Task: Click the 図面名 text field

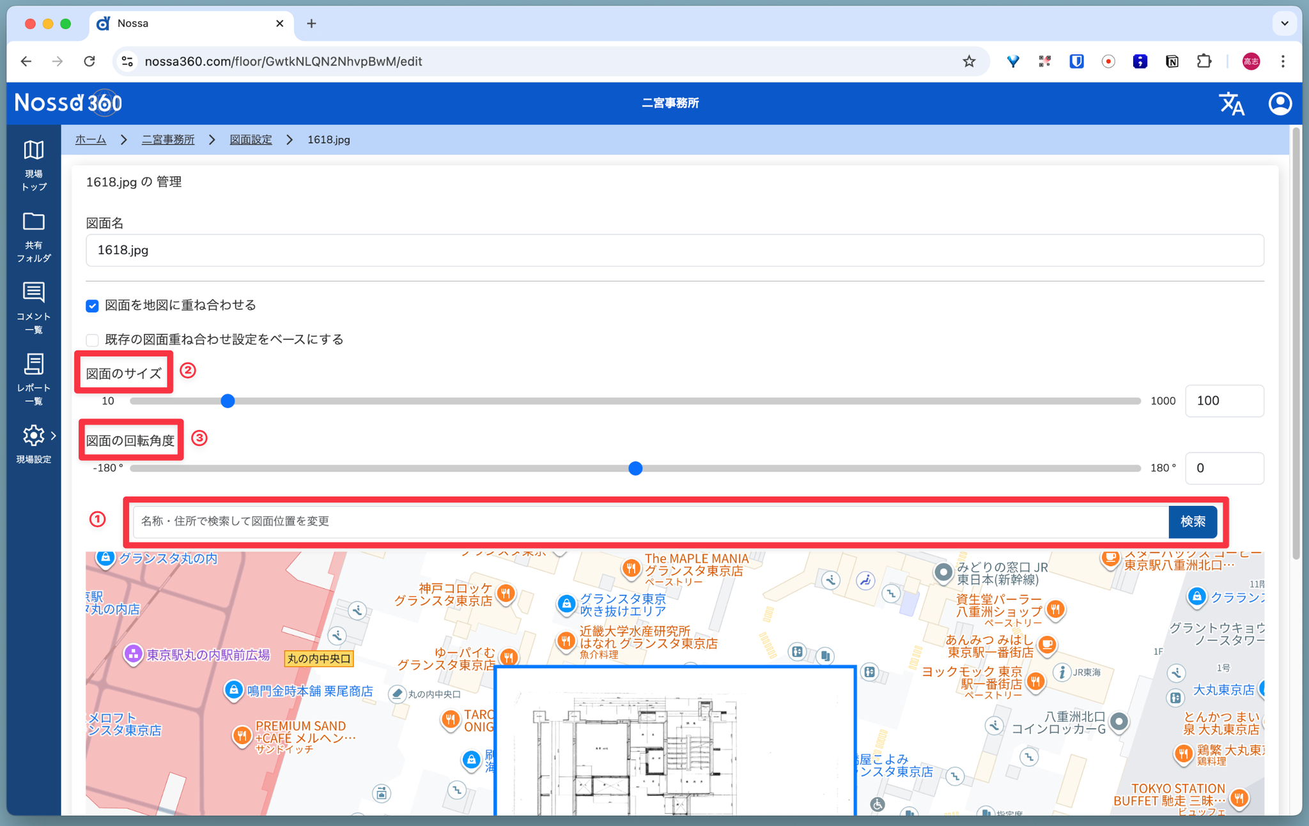Action: tap(674, 250)
